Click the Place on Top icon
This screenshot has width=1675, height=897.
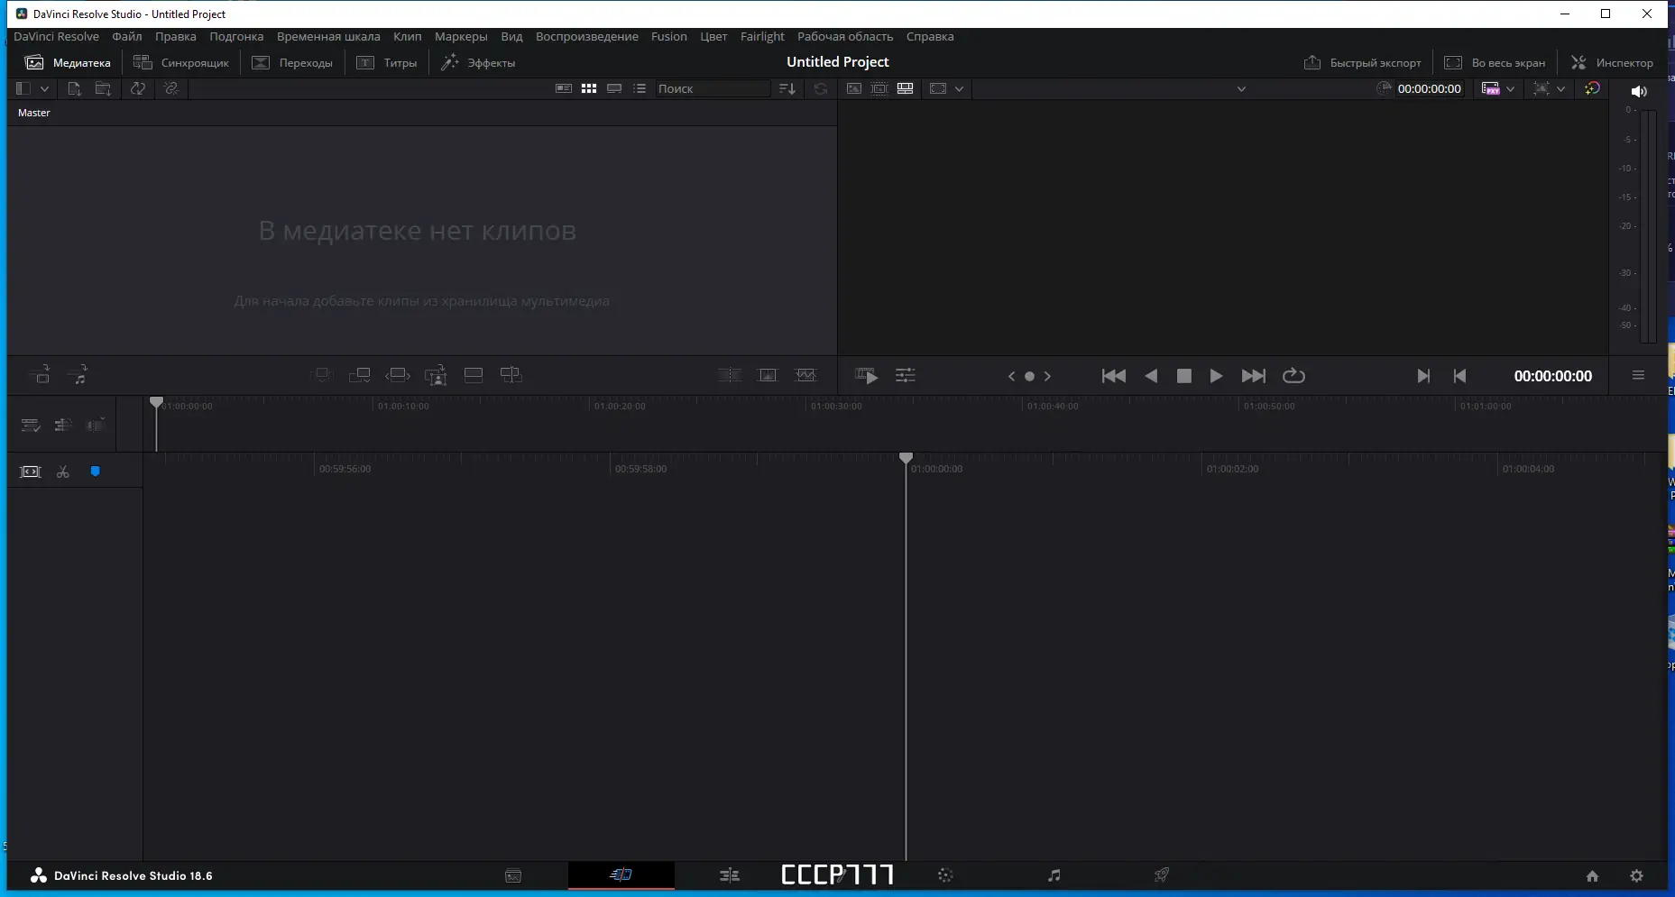(474, 375)
